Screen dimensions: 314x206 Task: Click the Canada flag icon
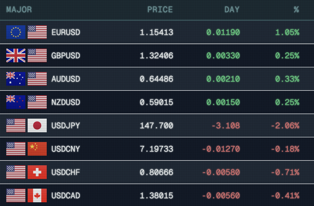37,195
